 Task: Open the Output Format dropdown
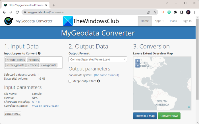pyautogui.click(x=98, y=59)
